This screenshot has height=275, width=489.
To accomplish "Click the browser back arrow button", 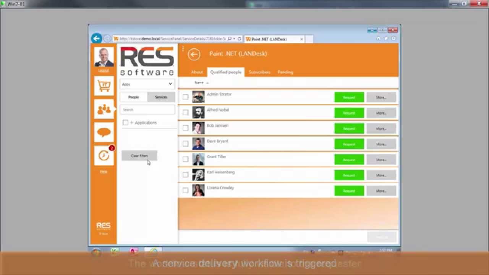I will click(x=97, y=38).
